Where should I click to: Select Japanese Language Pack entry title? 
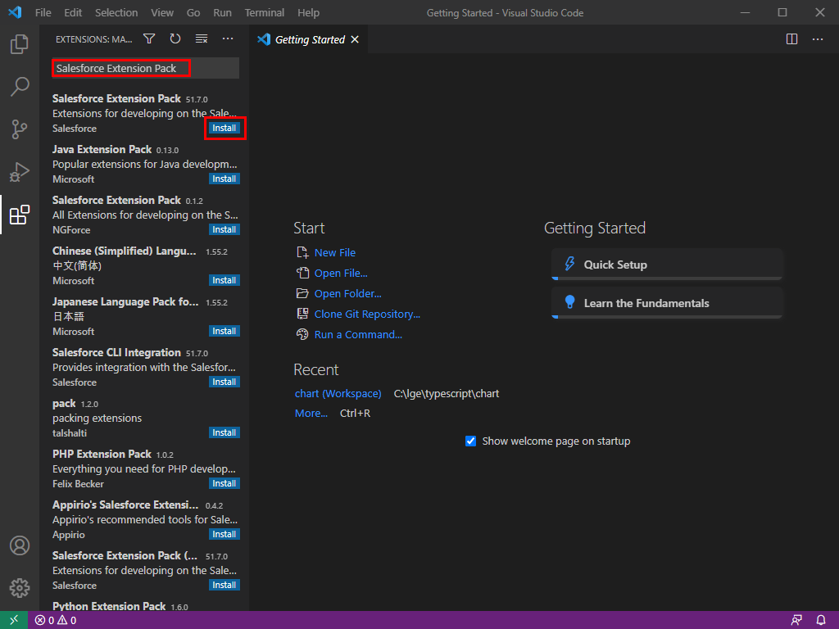click(125, 301)
